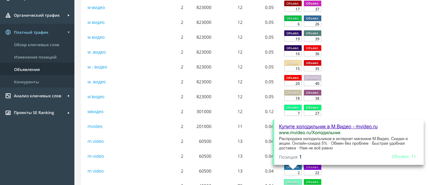Image resolution: width=429 pixels, height=185 pixels.
Task: Click the www.mvideo.ru/Холодильник display URL
Action: [310, 133]
